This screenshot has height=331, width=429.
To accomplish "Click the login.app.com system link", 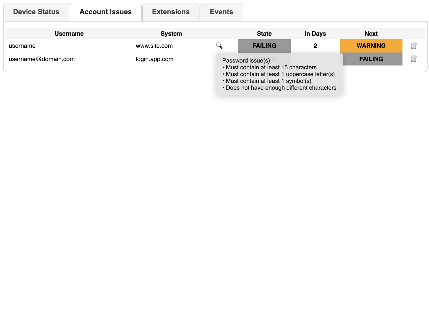I will pyautogui.click(x=154, y=59).
